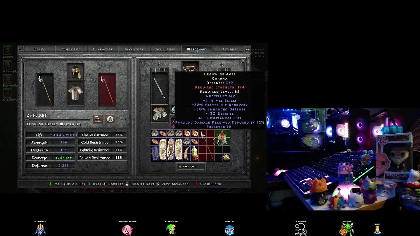Click the Poison Resistance row
The image size is (420, 236).
tap(102, 158)
